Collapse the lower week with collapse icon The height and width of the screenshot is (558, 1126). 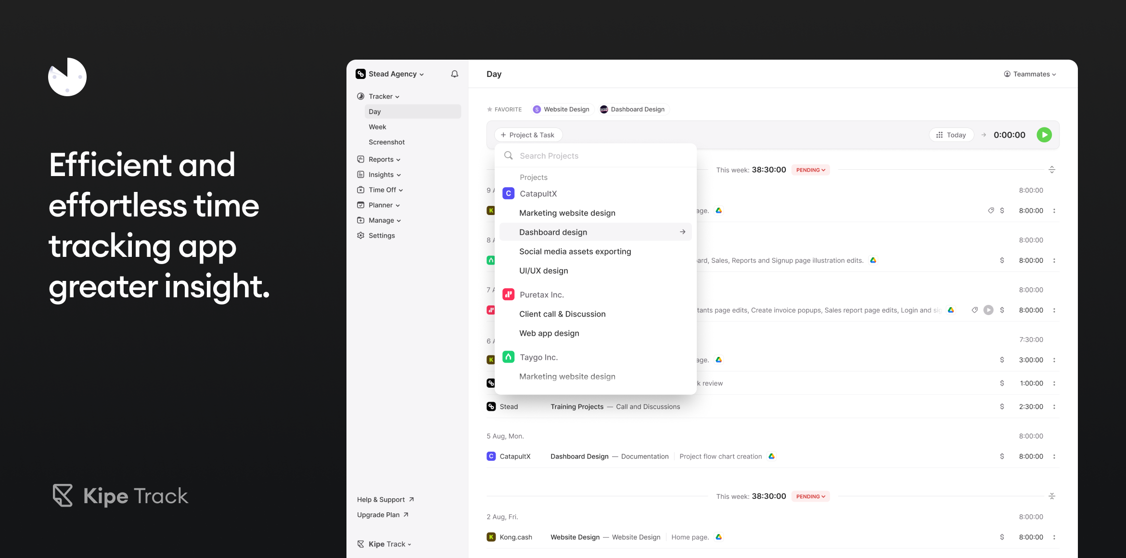pyautogui.click(x=1051, y=496)
